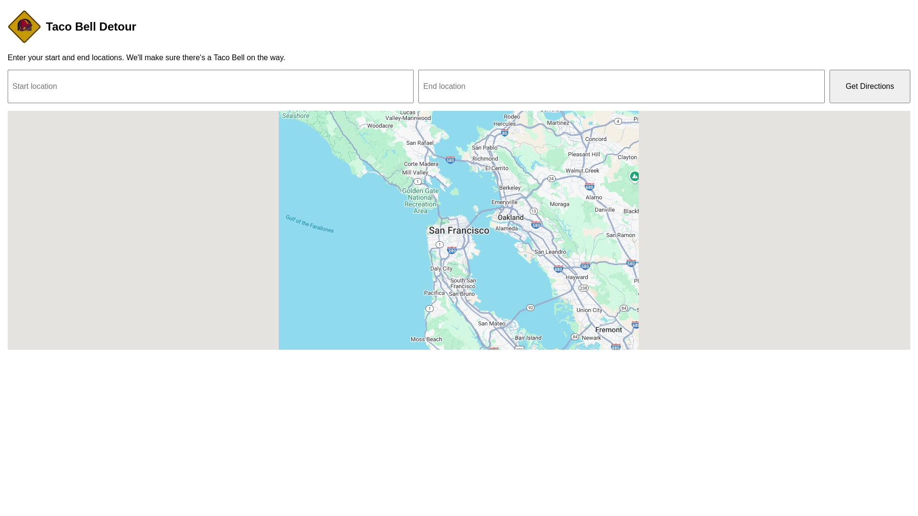Click the Route 92 shield on the bridge
This screenshot has height=516, width=918.
(530, 308)
